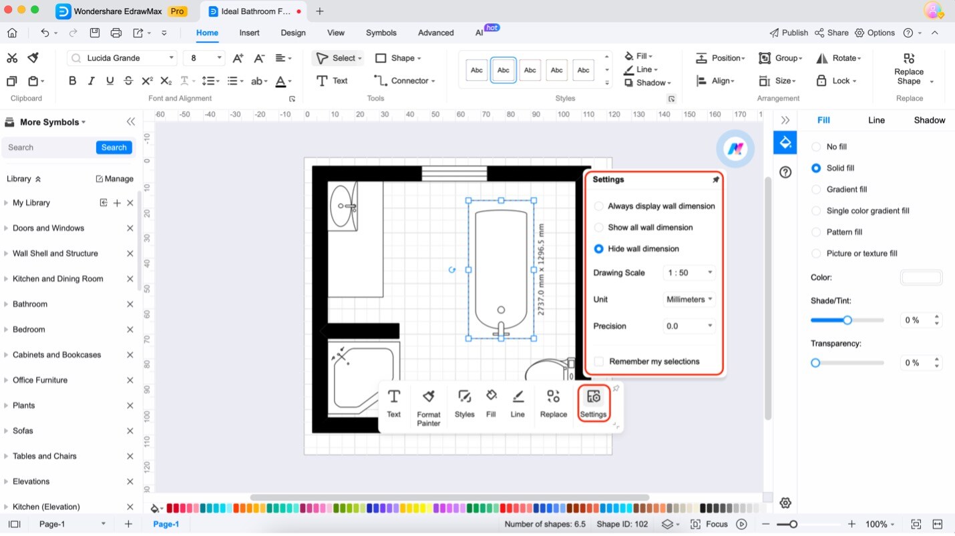
Task: Open the font name Lucida Grande dropdown
Action: click(x=122, y=58)
